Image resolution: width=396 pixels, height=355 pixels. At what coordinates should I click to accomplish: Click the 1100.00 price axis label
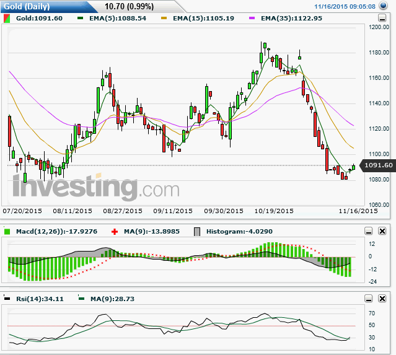(379, 154)
